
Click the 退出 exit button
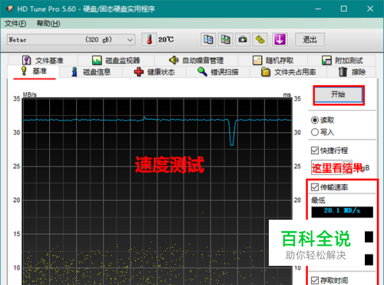click(x=310, y=40)
